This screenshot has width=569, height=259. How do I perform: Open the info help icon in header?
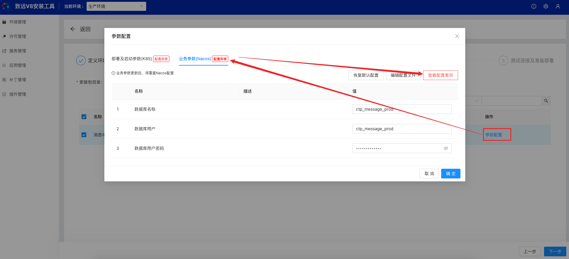coord(534,6)
